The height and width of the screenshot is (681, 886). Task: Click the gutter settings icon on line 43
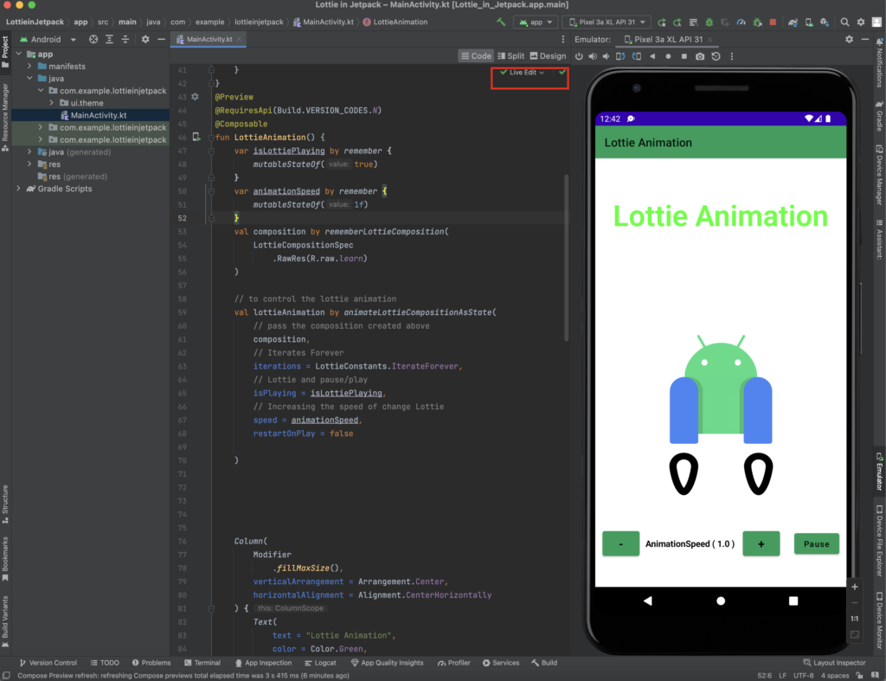point(195,97)
